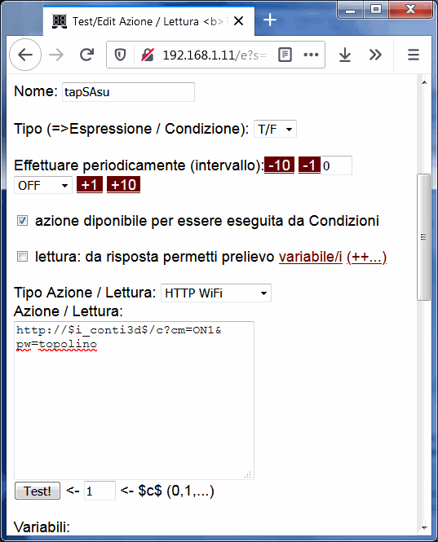Toggle reader view icon in address bar
The image size is (438, 542).
285,55
